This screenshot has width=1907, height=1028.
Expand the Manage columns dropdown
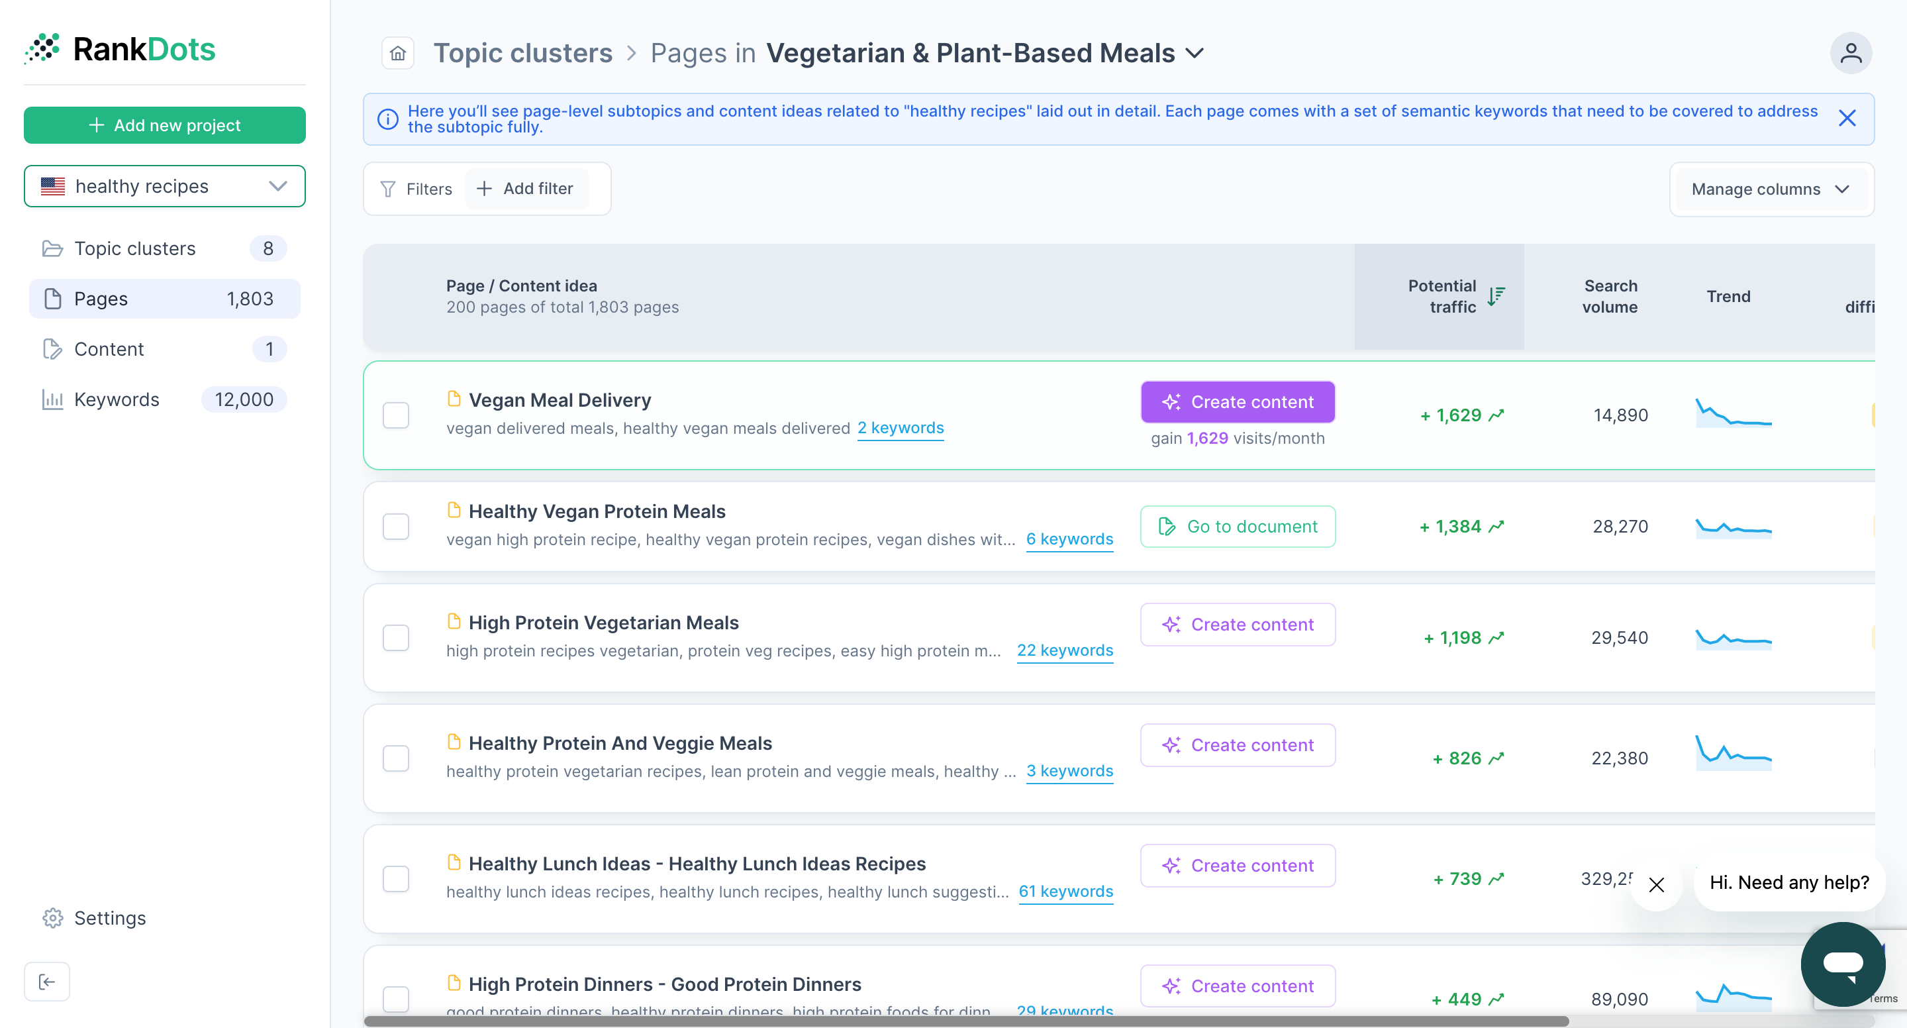click(x=1770, y=189)
